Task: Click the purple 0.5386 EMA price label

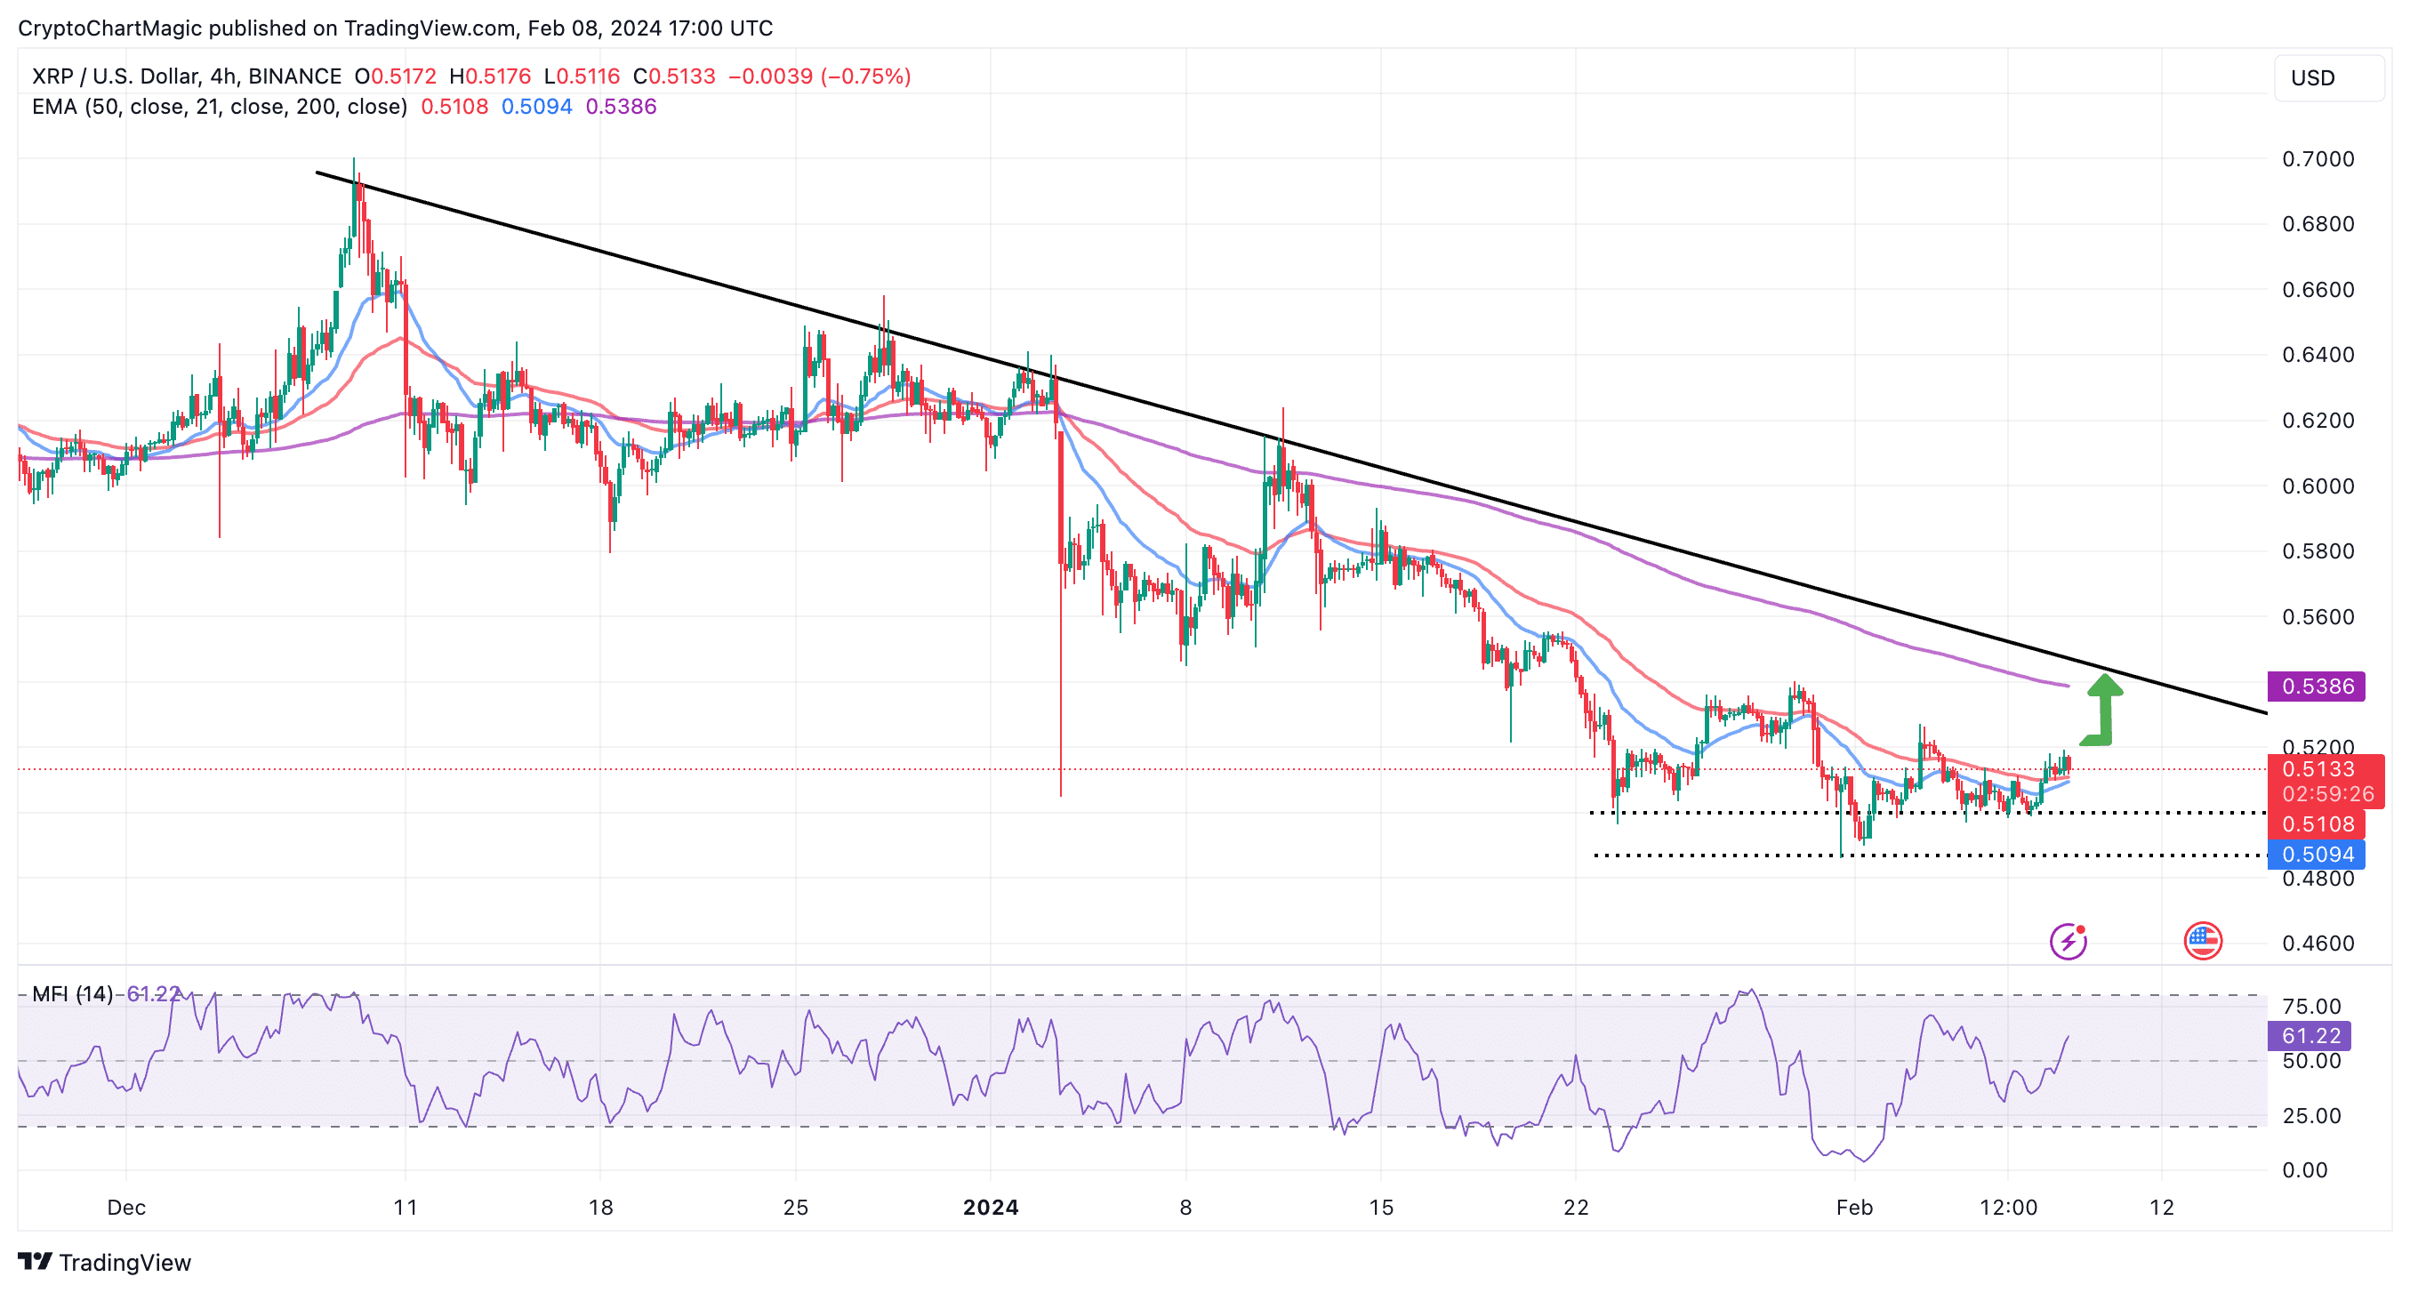Action: (x=2317, y=686)
